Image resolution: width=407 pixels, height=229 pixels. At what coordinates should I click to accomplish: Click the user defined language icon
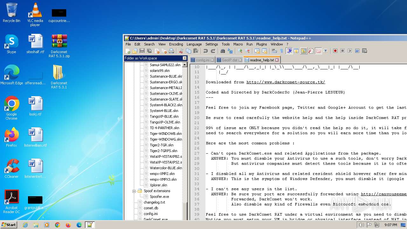coord(296,51)
